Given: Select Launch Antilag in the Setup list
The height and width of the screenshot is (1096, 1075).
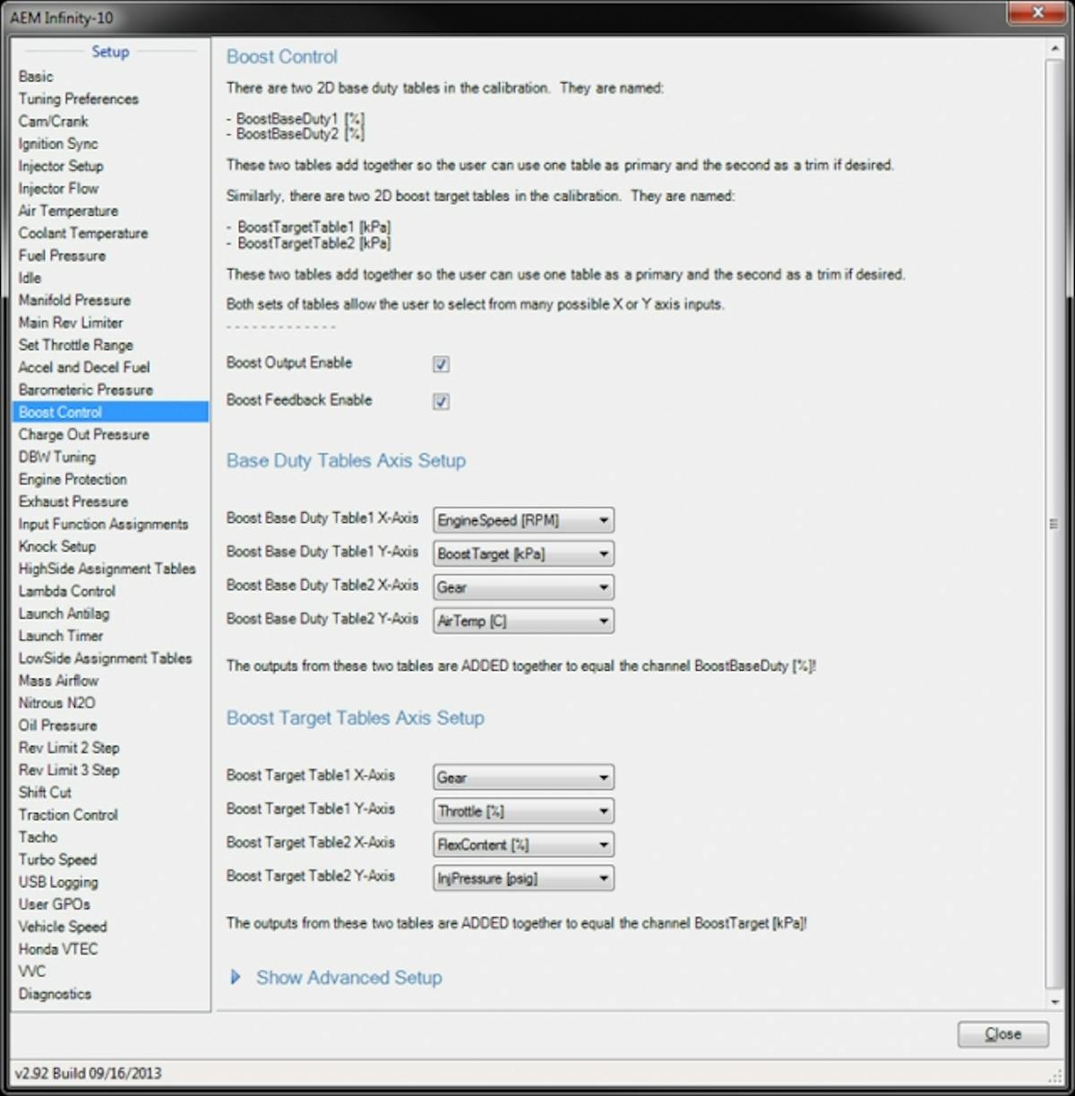Looking at the screenshot, I should 64,613.
